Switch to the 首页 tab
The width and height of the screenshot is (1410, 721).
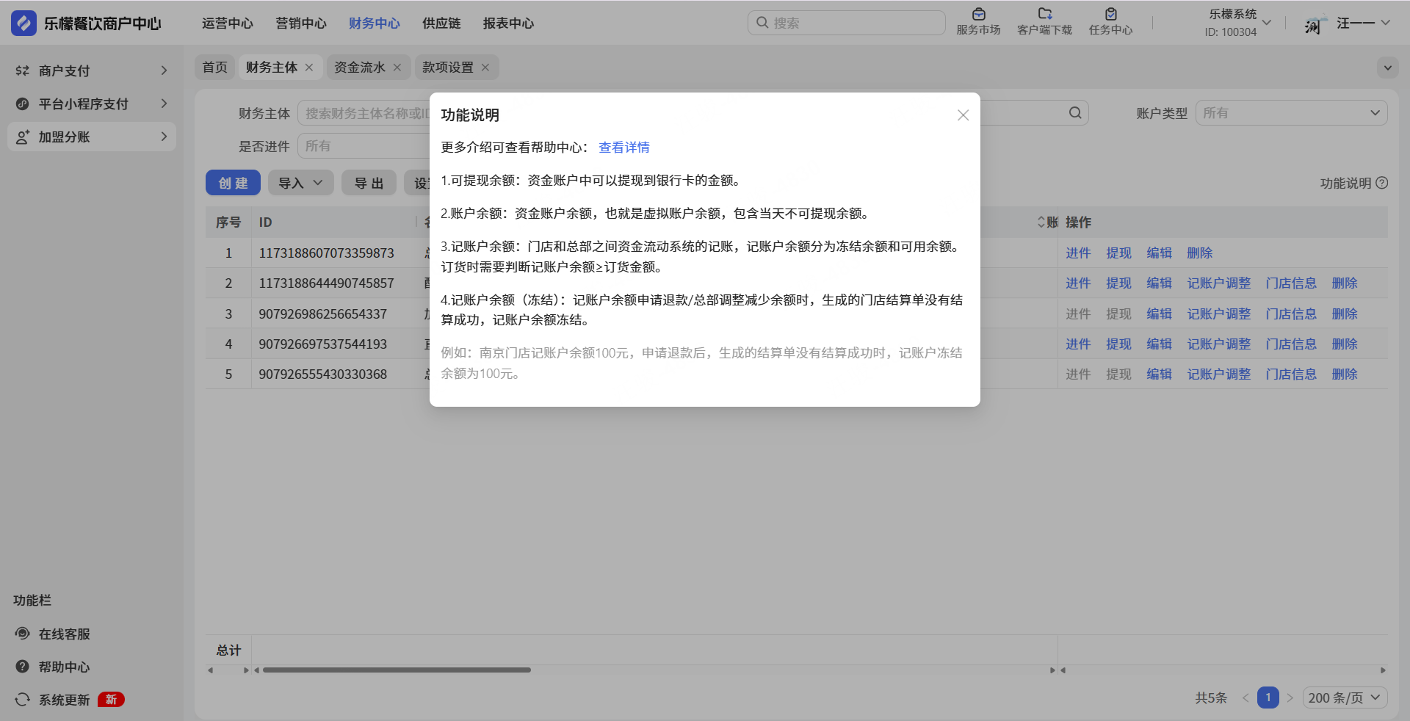pos(215,68)
